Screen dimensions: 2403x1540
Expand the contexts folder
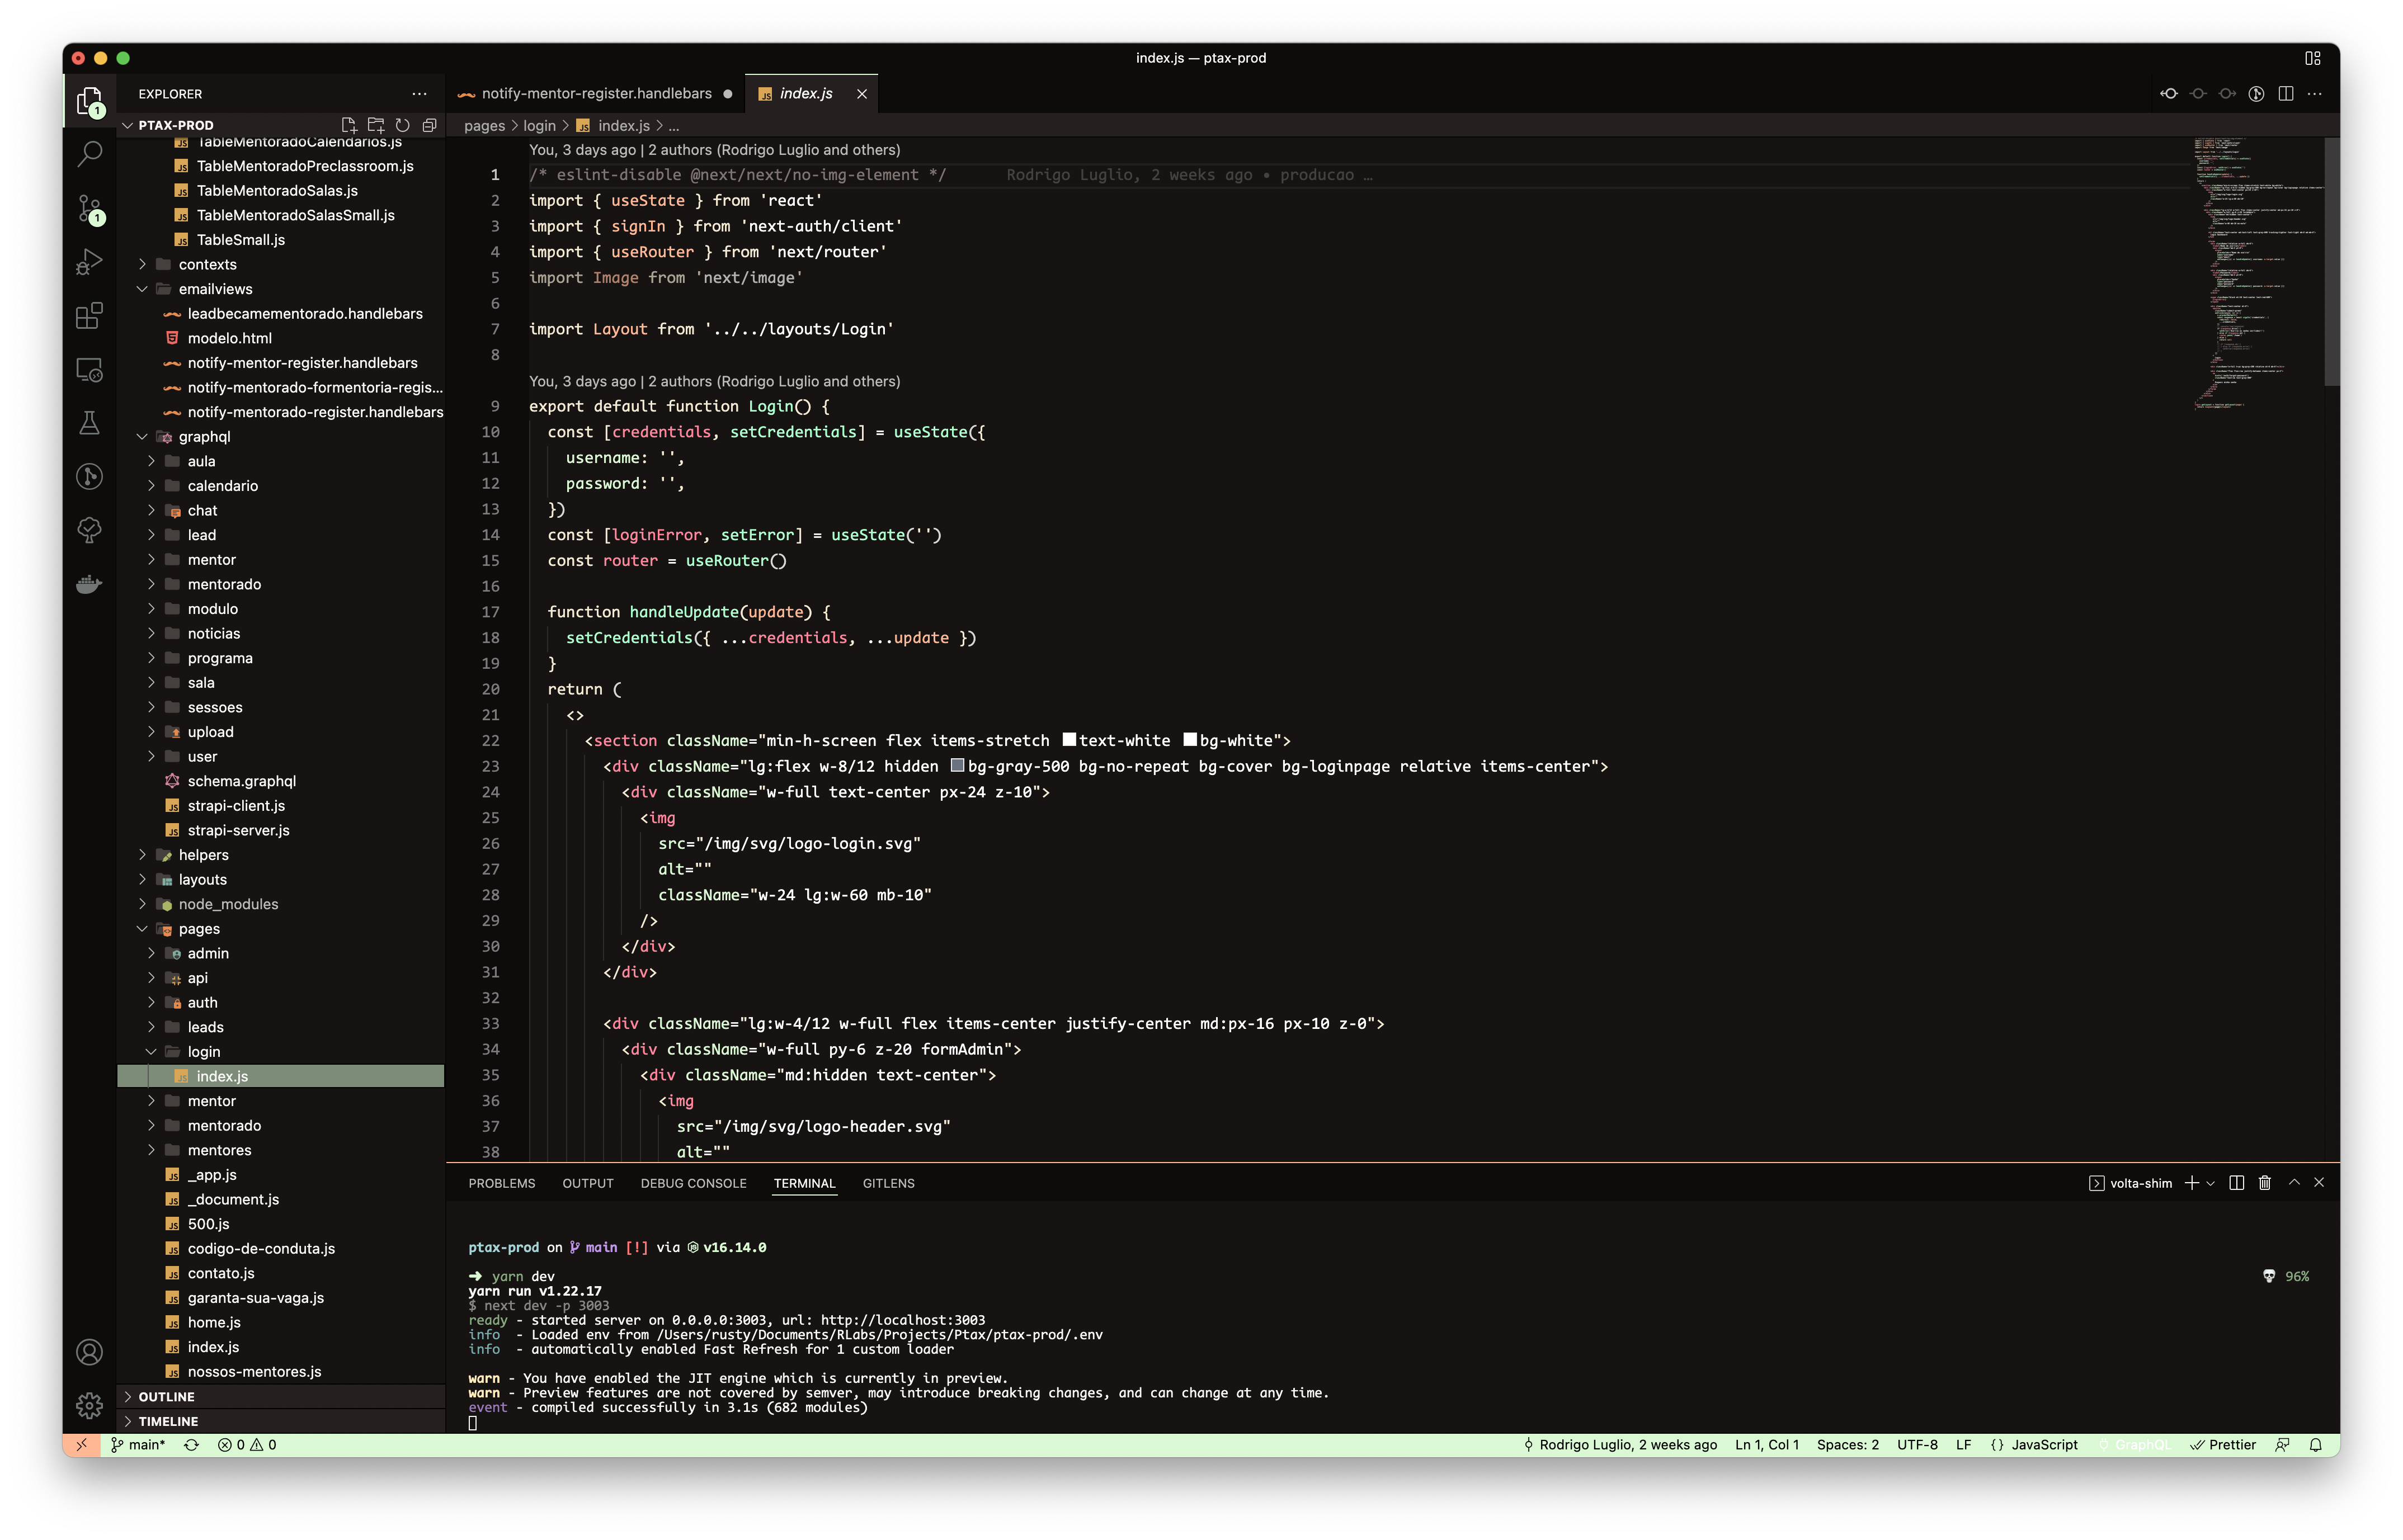tap(207, 264)
